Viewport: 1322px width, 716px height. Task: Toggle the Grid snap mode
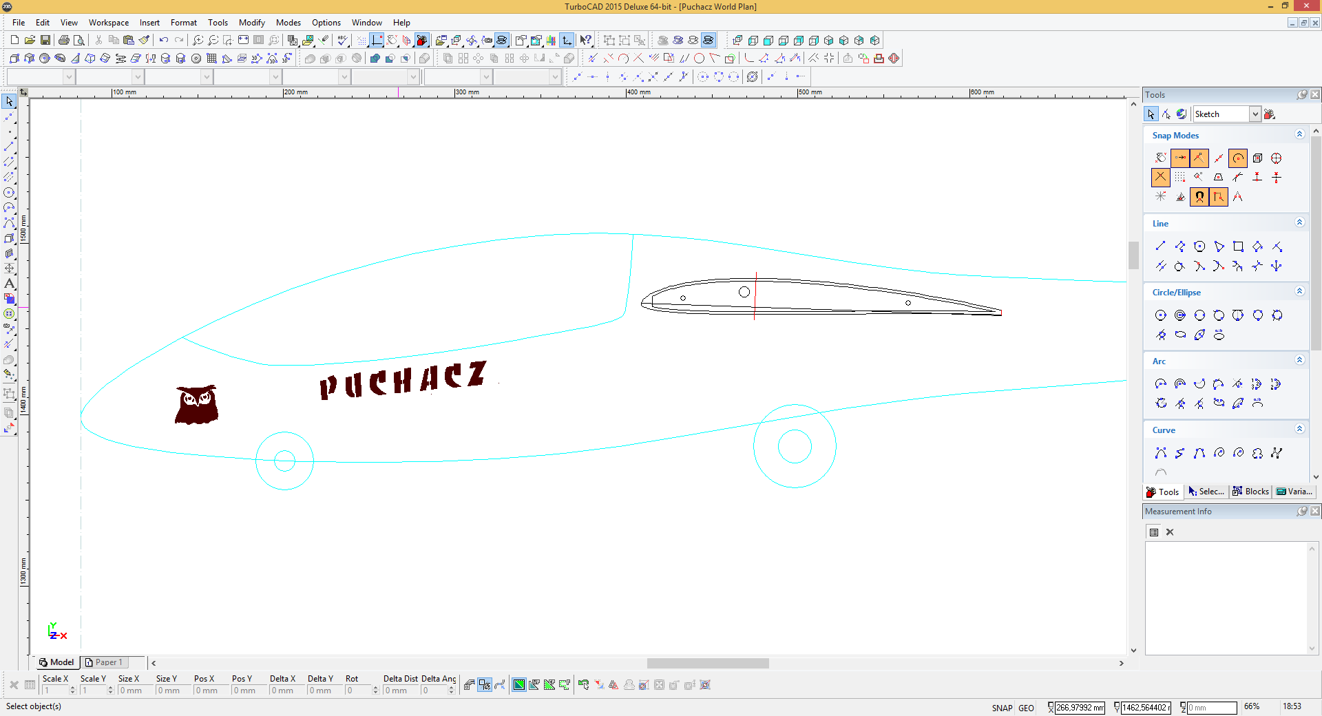[1180, 178]
